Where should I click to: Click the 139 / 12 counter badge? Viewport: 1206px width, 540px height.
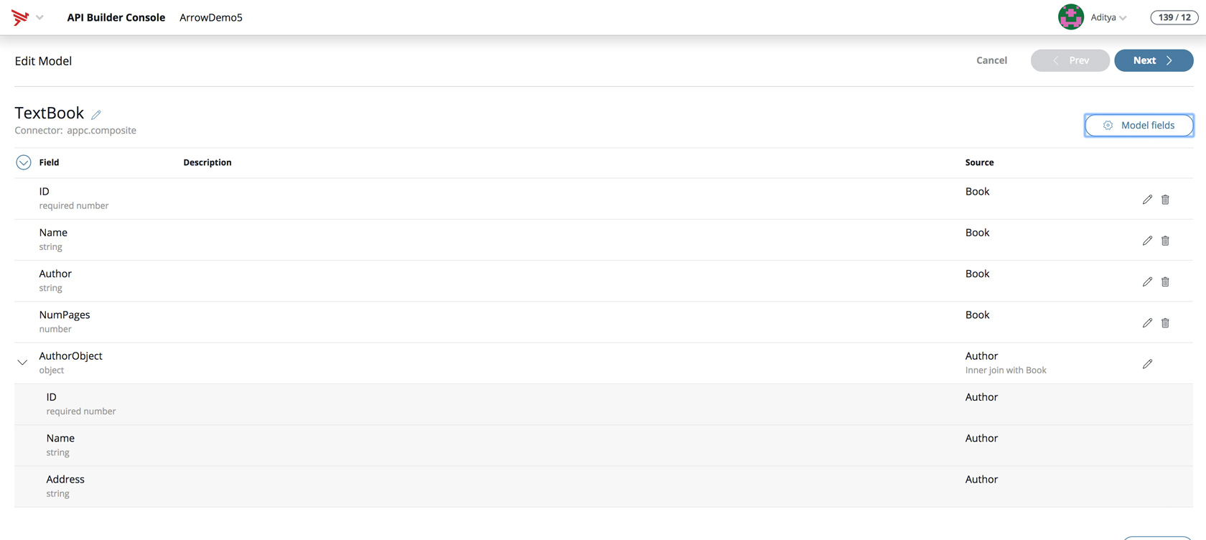1174,17
